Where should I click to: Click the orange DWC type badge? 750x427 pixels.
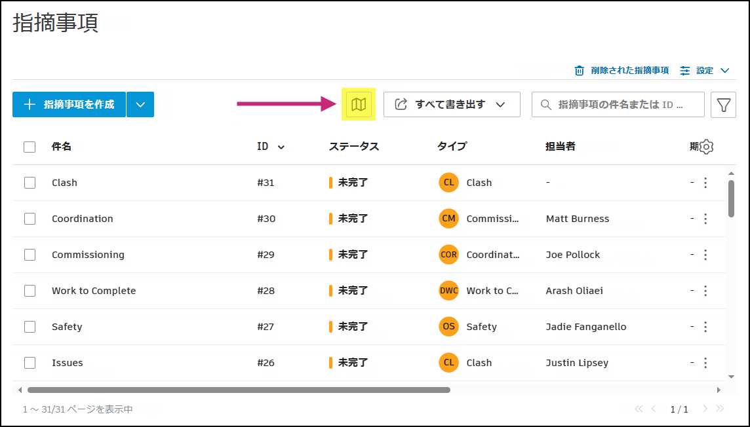point(448,291)
